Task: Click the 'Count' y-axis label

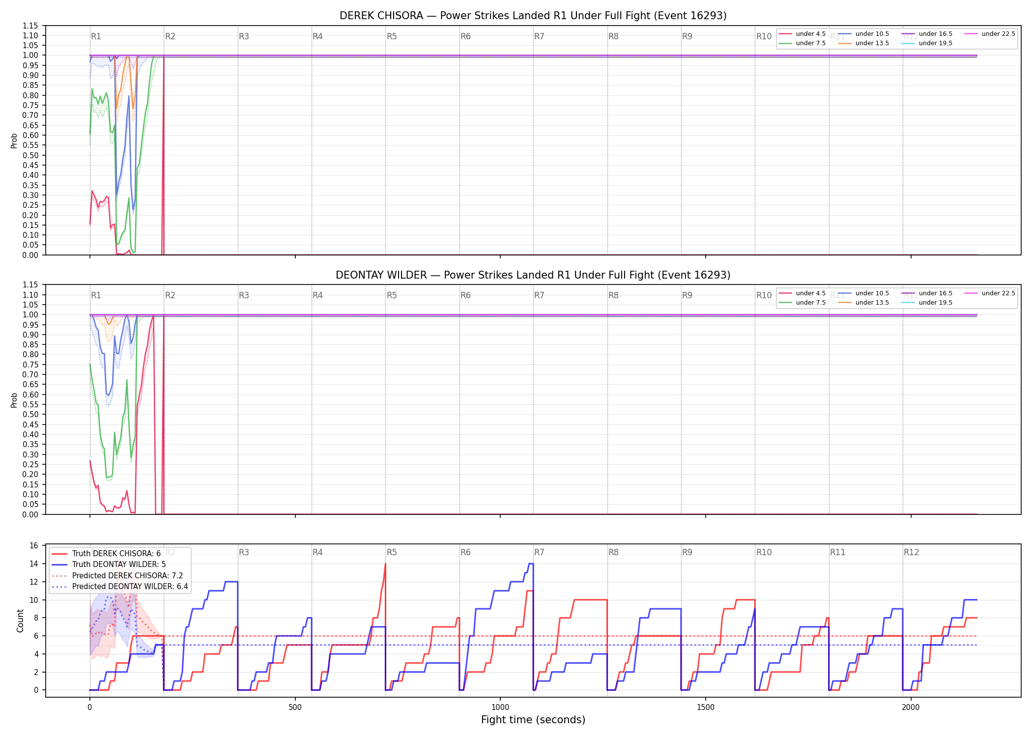Action: pyautogui.click(x=20, y=621)
